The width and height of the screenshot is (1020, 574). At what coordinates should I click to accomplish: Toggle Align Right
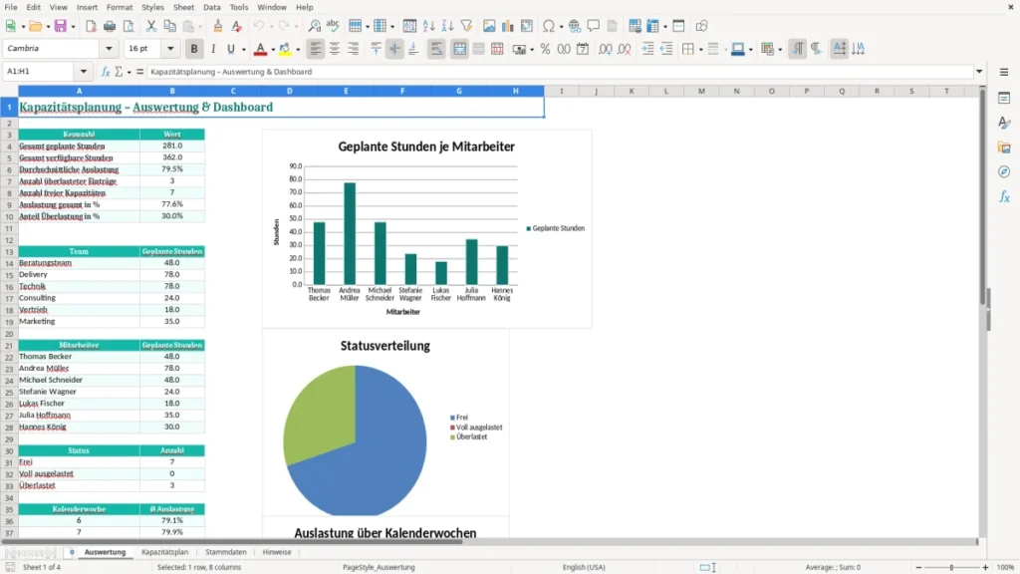pos(354,49)
